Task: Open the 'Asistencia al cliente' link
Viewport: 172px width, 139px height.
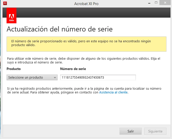Action: point(113,92)
